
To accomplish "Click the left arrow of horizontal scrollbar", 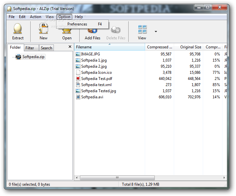I will point(77,178).
